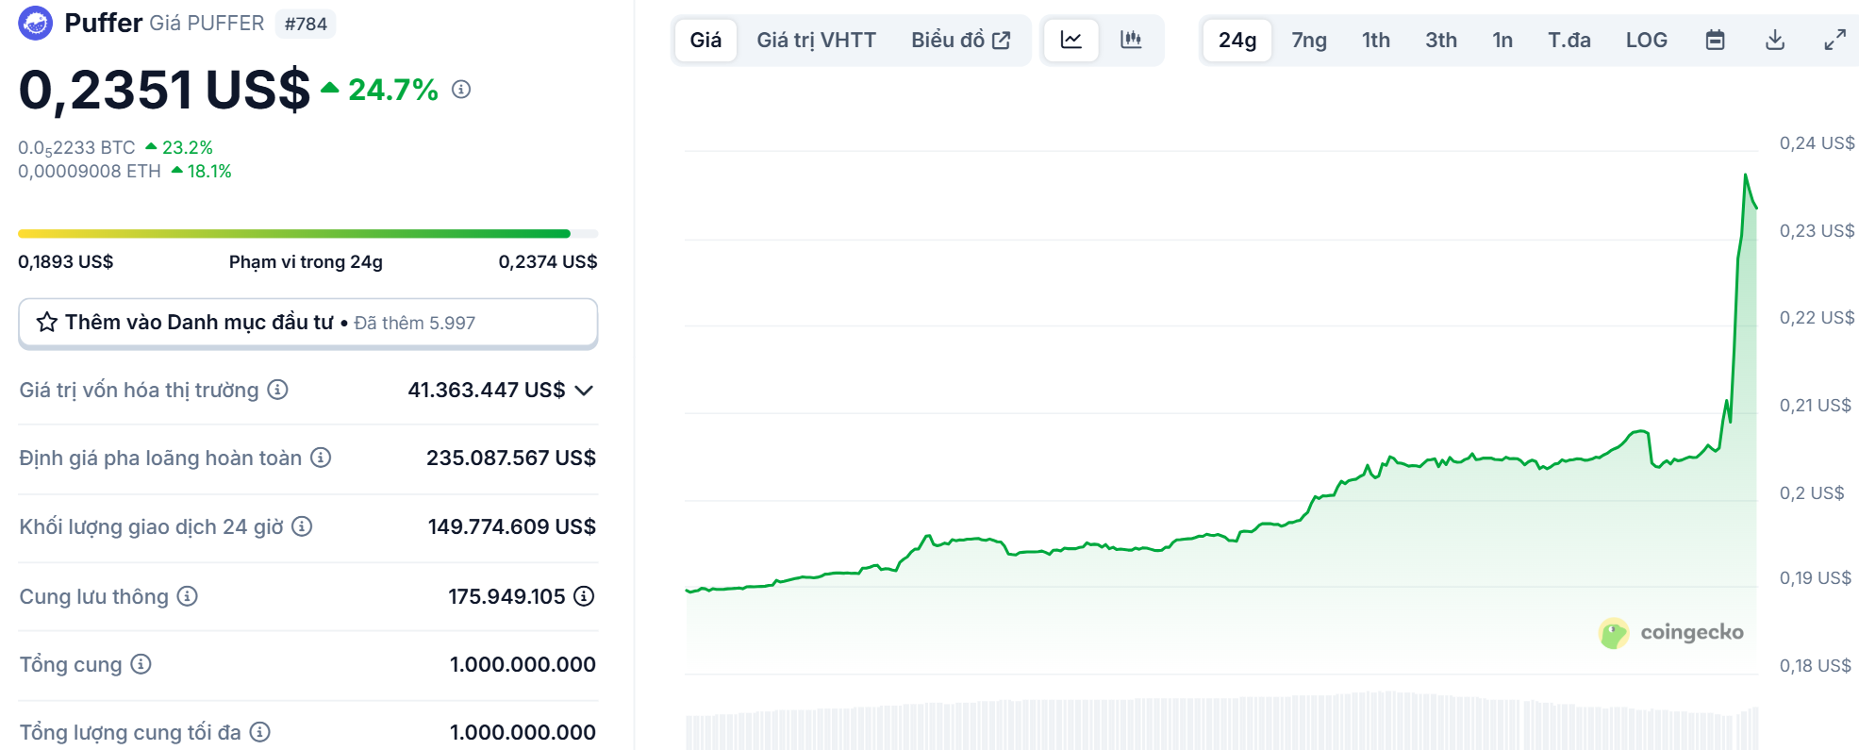Screen dimensions: 1859x750
Task: Expand market cap value dropdown chevron
Action: click(584, 391)
